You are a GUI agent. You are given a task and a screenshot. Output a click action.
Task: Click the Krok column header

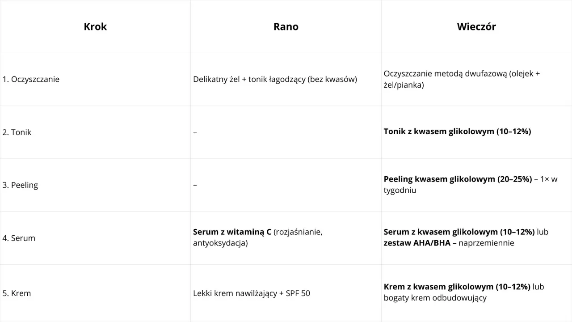tap(95, 27)
